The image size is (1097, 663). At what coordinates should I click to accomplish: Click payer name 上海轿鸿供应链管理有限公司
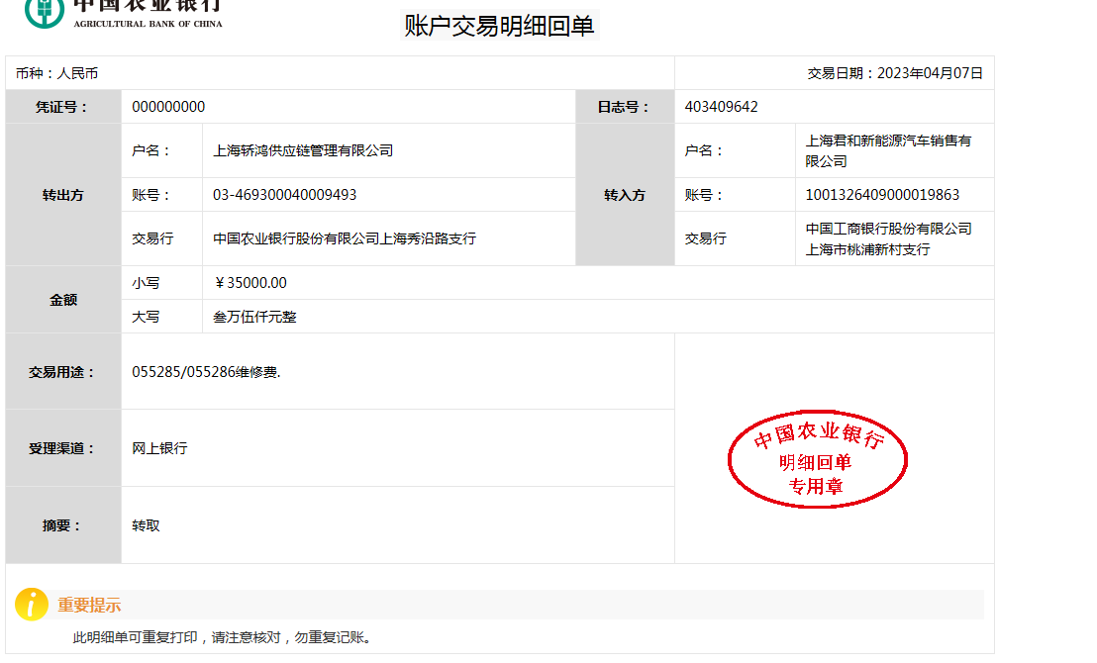pyautogui.click(x=303, y=150)
